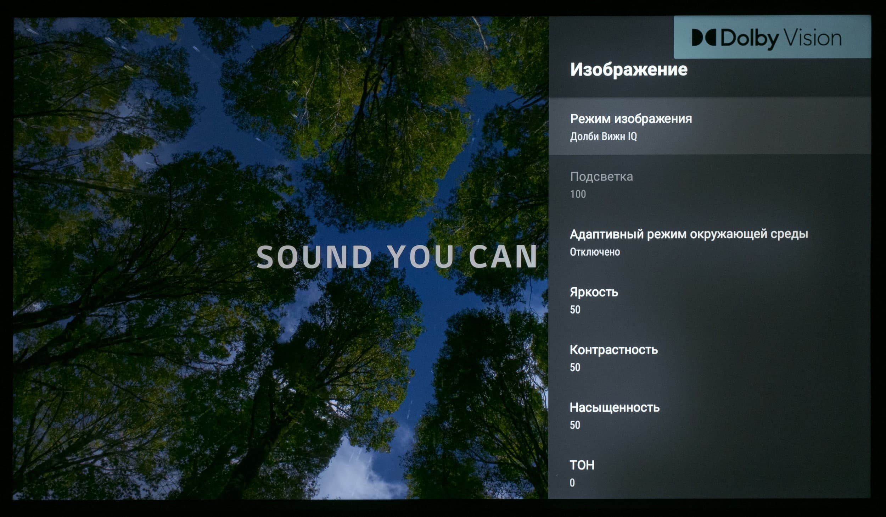Click the Подсветка value 100
This screenshot has width=886, height=517.
(x=578, y=194)
